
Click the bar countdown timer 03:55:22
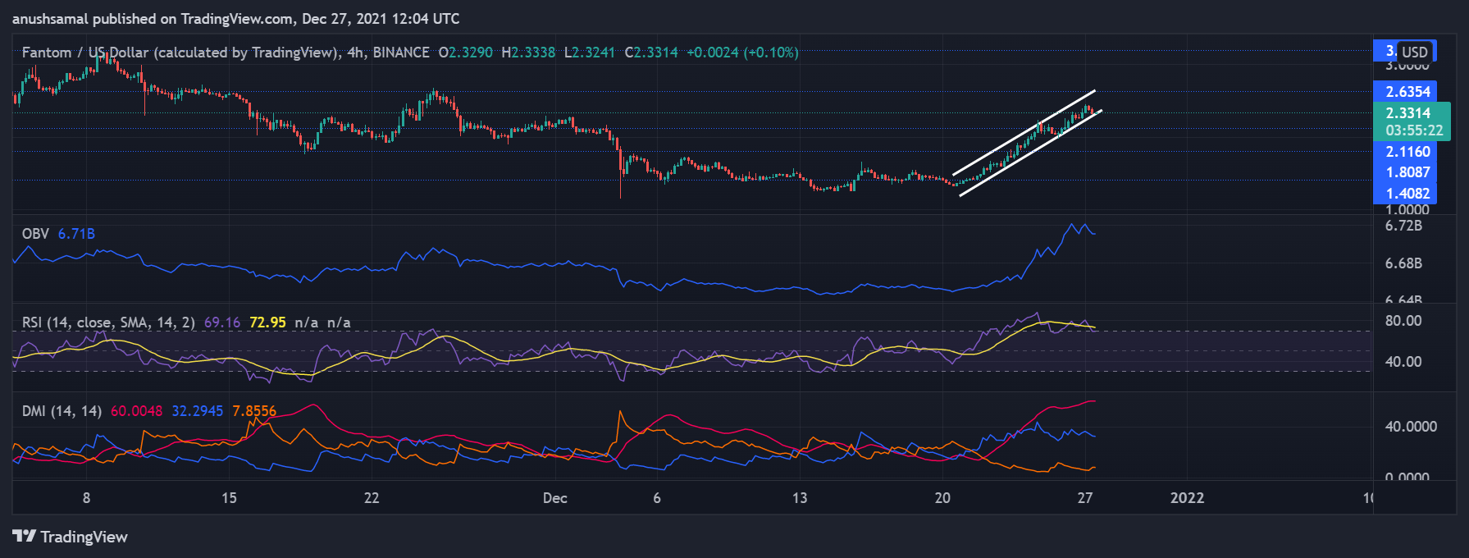pyautogui.click(x=1414, y=130)
